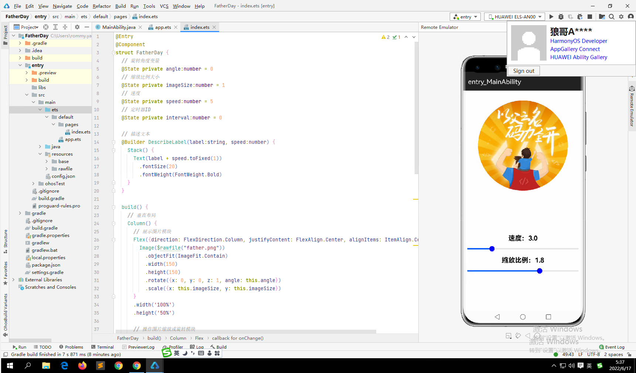
Task: Close the index.ets editor tab
Action: pos(214,27)
